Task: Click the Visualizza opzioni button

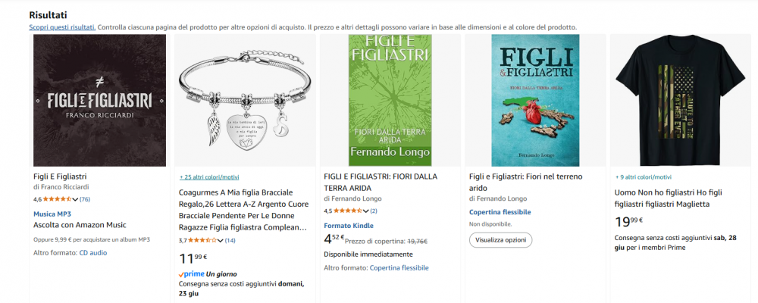Action: (x=501, y=239)
